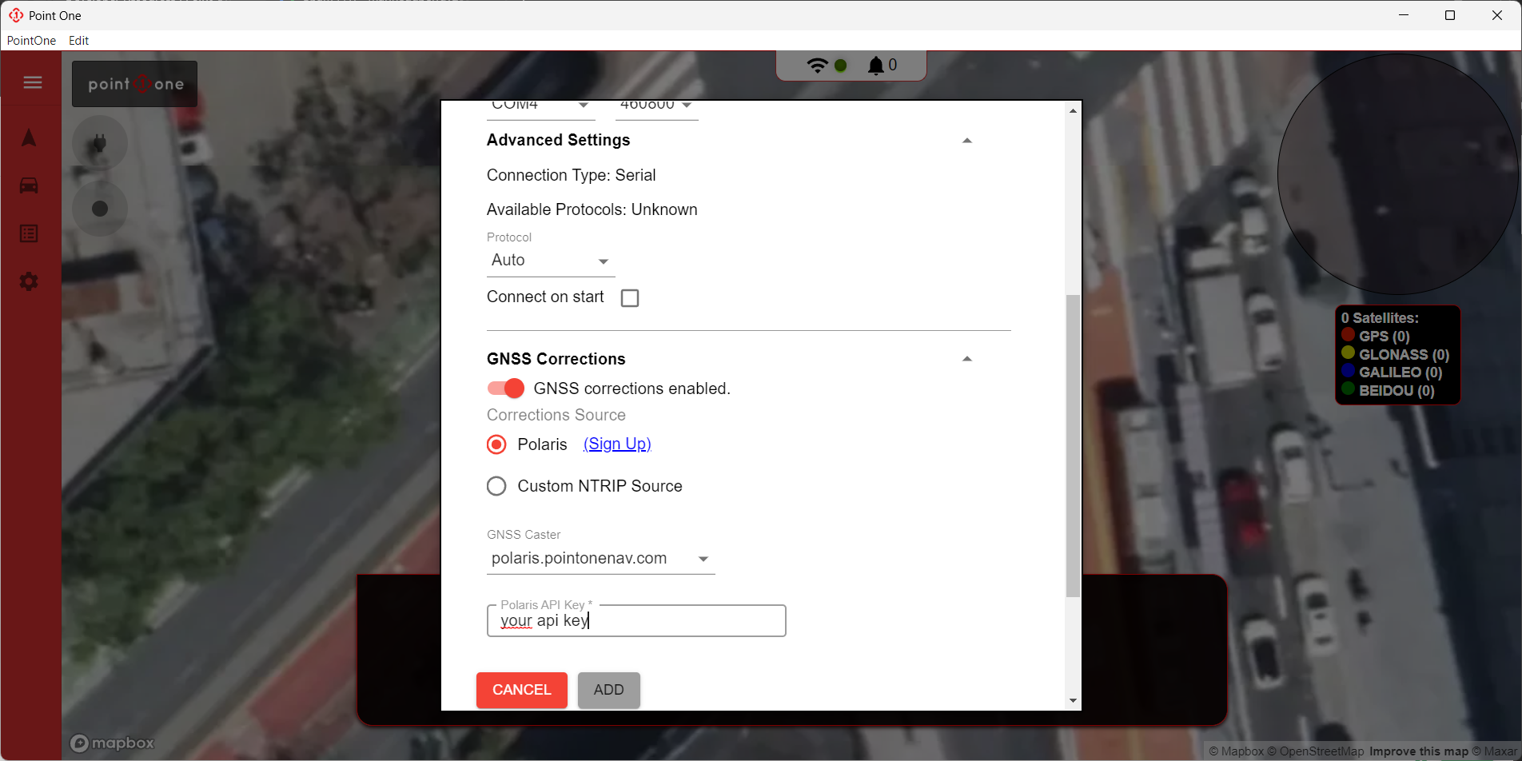The width and height of the screenshot is (1522, 761).
Task: Maximize the Point One window
Action: point(1450,15)
